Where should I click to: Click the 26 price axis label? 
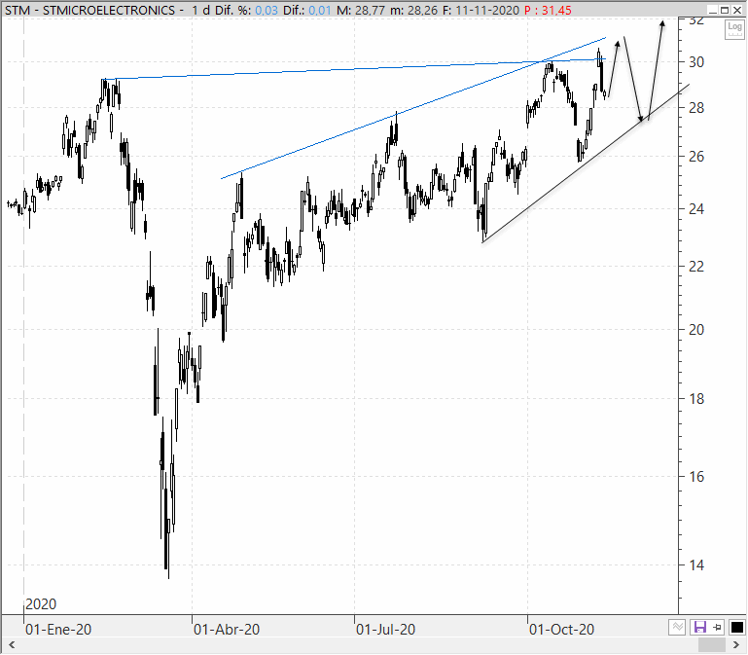(696, 157)
